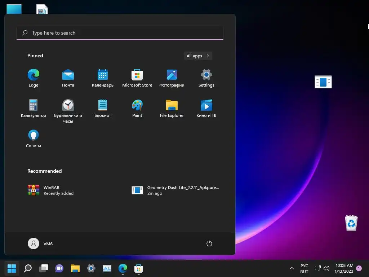Open Task View on the taskbar
The height and width of the screenshot is (277, 369).
click(44, 268)
